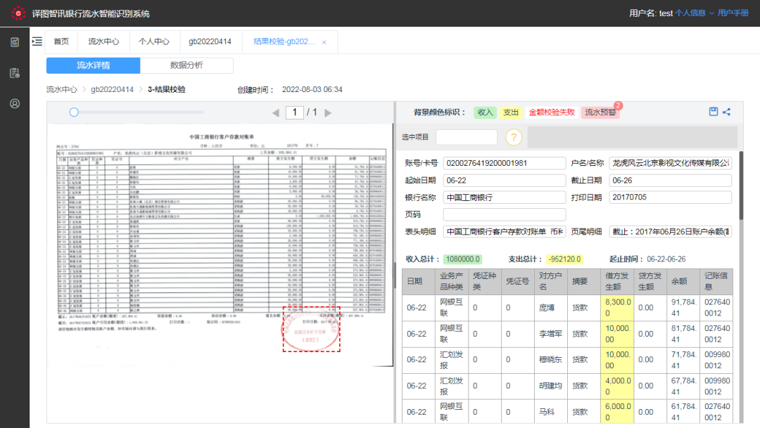Click the first sidebar icon (report chart)
Viewport: 760px width, 428px height.
tap(15, 42)
